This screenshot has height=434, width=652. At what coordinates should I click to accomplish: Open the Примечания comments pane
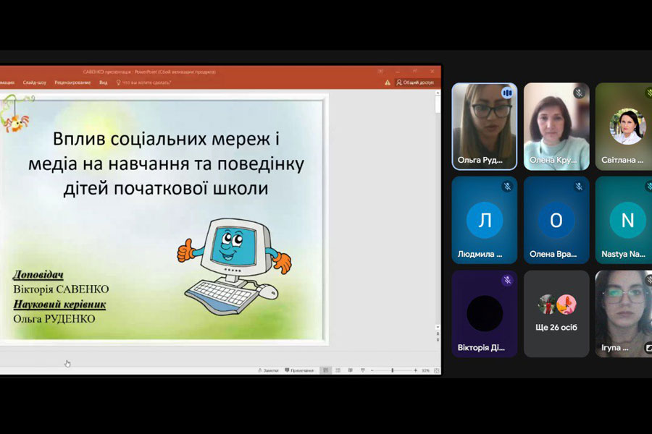pos(299,370)
